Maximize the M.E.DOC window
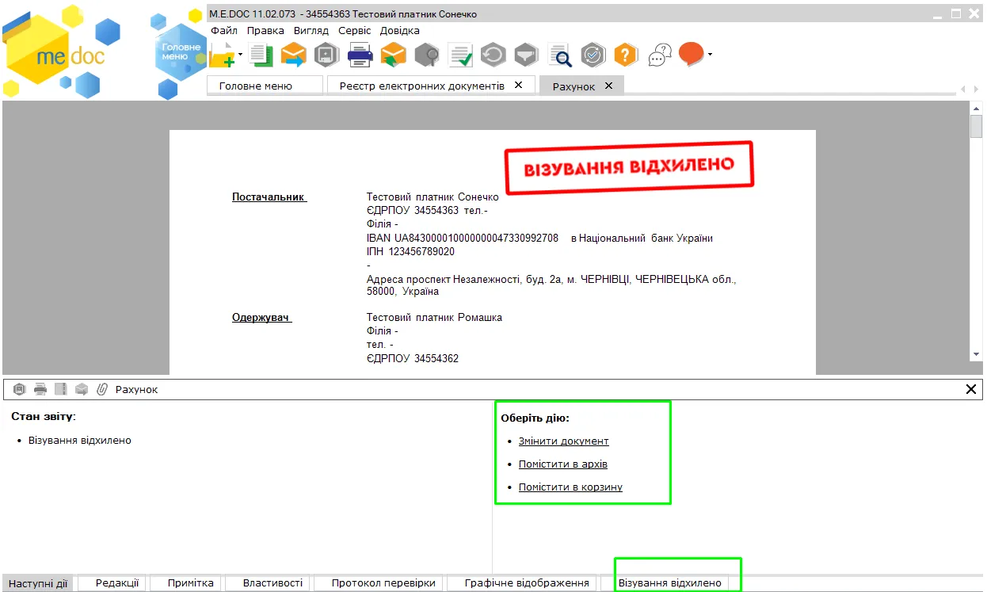Screen dimensions: 987x592 [956, 13]
